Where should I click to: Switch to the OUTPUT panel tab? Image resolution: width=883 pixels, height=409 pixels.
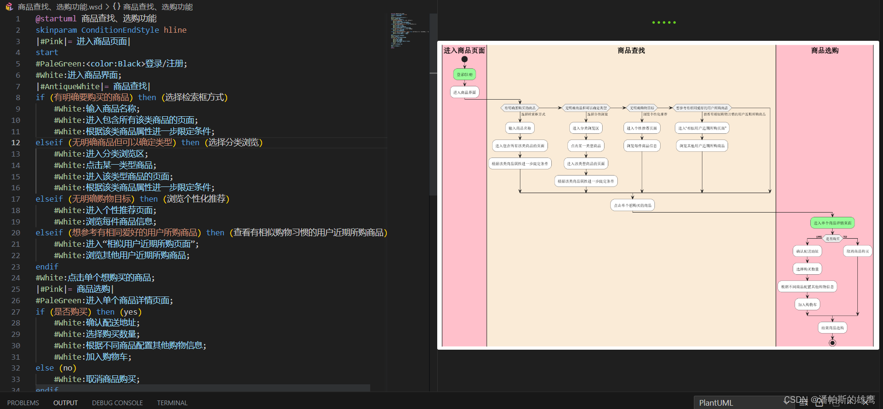pos(65,403)
